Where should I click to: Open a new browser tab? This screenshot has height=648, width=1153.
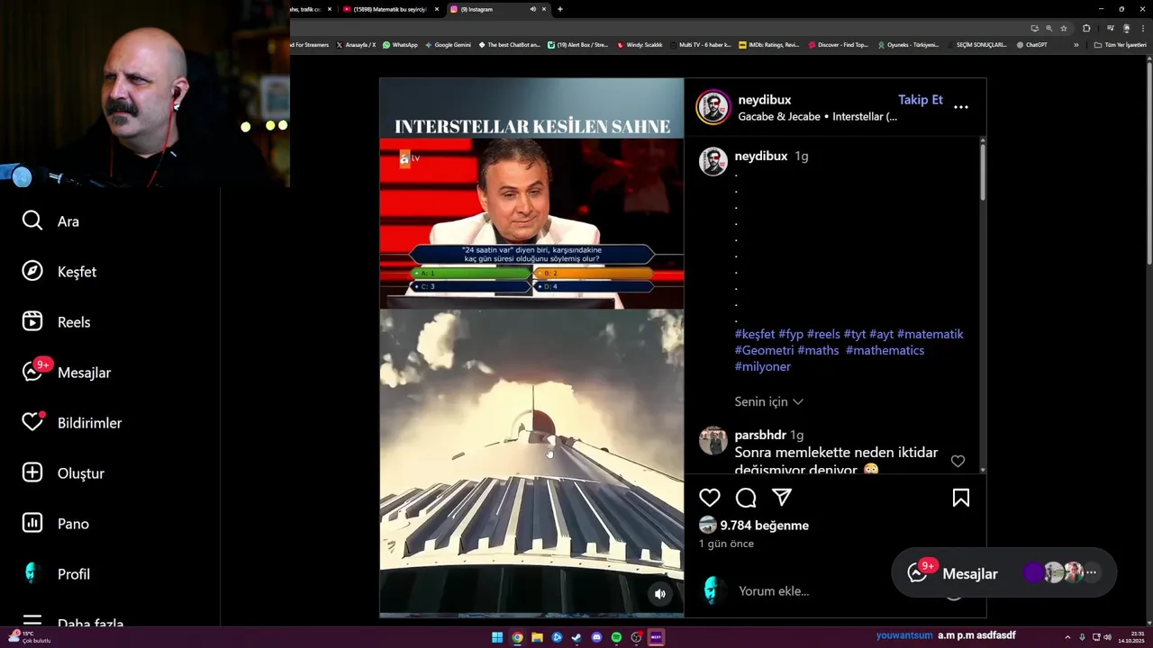(559, 9)
